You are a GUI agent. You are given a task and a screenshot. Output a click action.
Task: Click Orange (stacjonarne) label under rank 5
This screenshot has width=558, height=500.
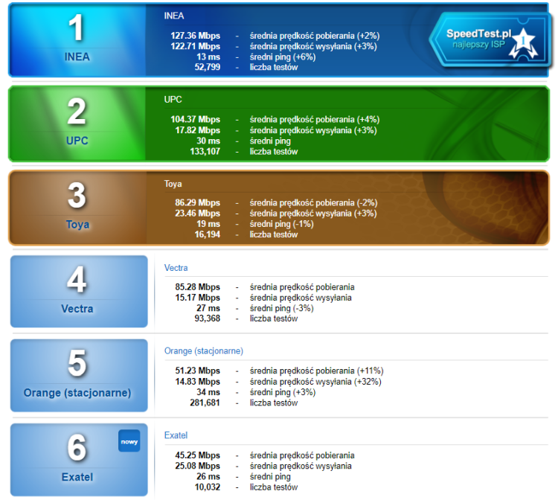pos(77,392)
